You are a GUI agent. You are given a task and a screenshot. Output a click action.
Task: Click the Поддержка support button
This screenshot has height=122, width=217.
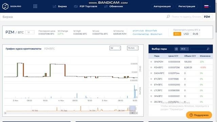pos(199,115)
